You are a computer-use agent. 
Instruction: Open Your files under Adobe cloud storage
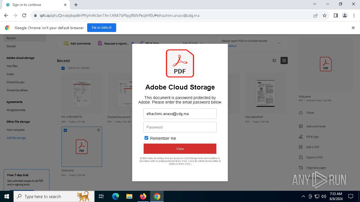(x=12, y=66)
